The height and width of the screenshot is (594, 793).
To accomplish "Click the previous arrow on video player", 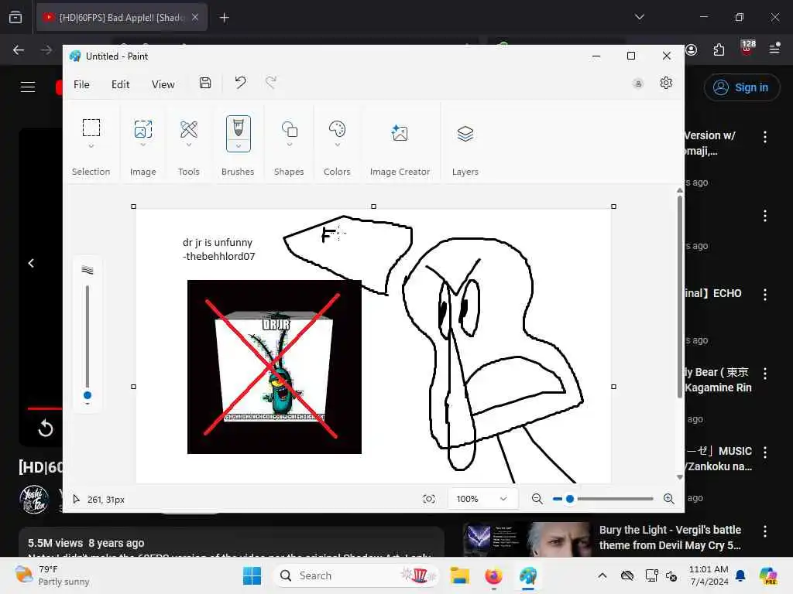I will [31, 263].
